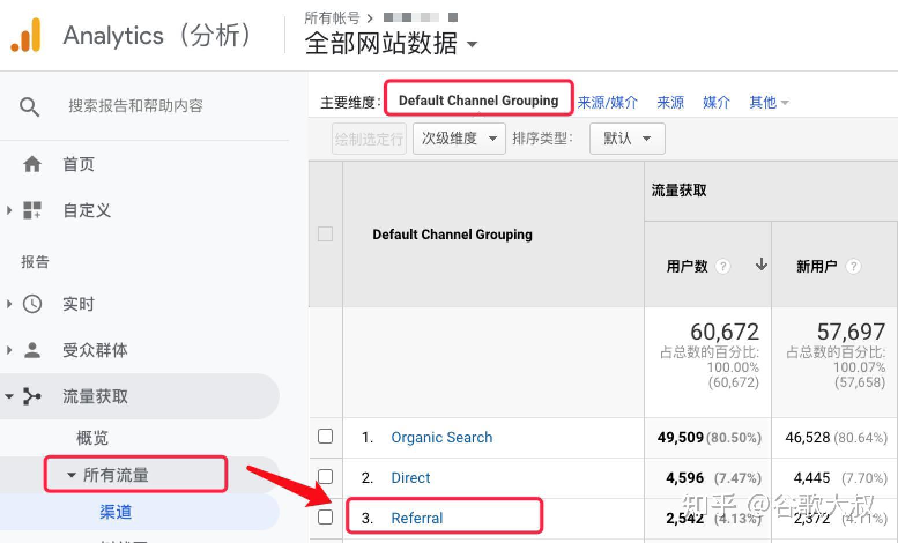The image size is (898, 543).
Task: Open the 首页 home icon
Action: click(32, 165)
